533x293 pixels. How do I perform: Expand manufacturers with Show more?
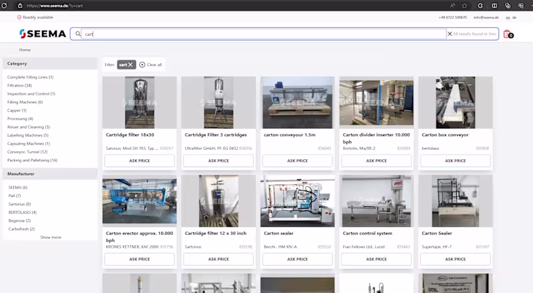tap(51, 237)
